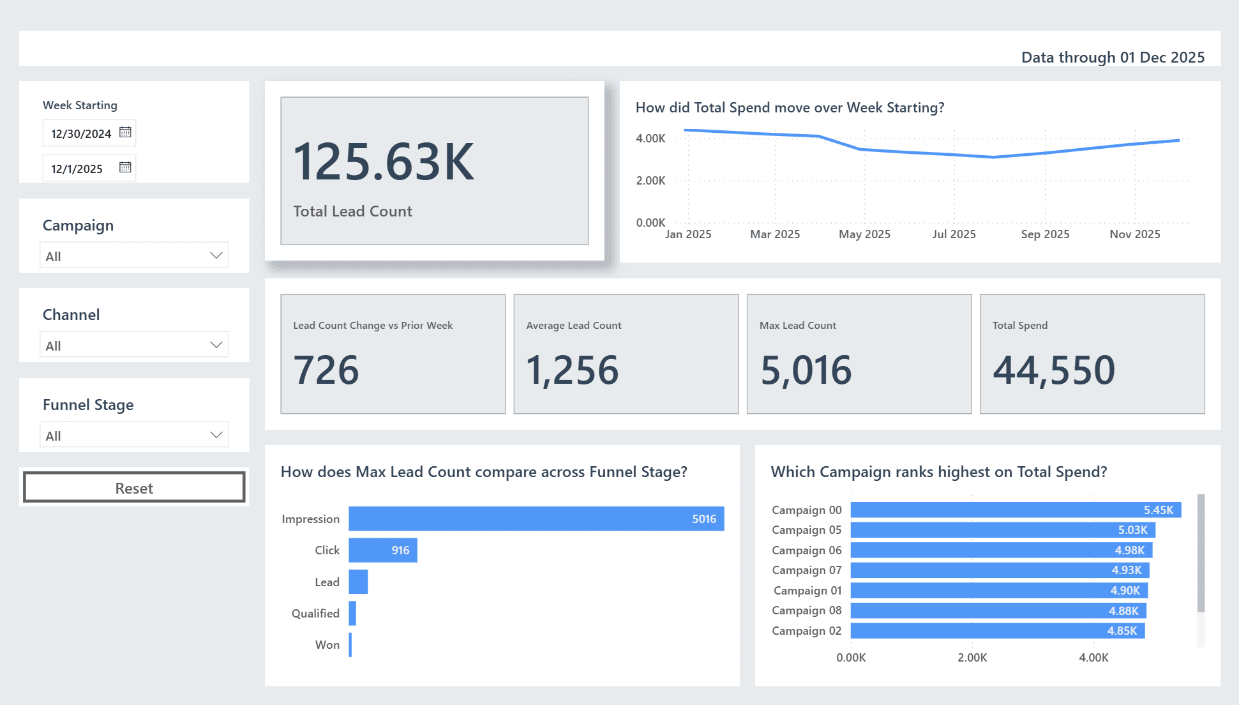Click the '2.00K' campaign chart x-axis label
The image size is (1239, 705).
tap(972, 657)
